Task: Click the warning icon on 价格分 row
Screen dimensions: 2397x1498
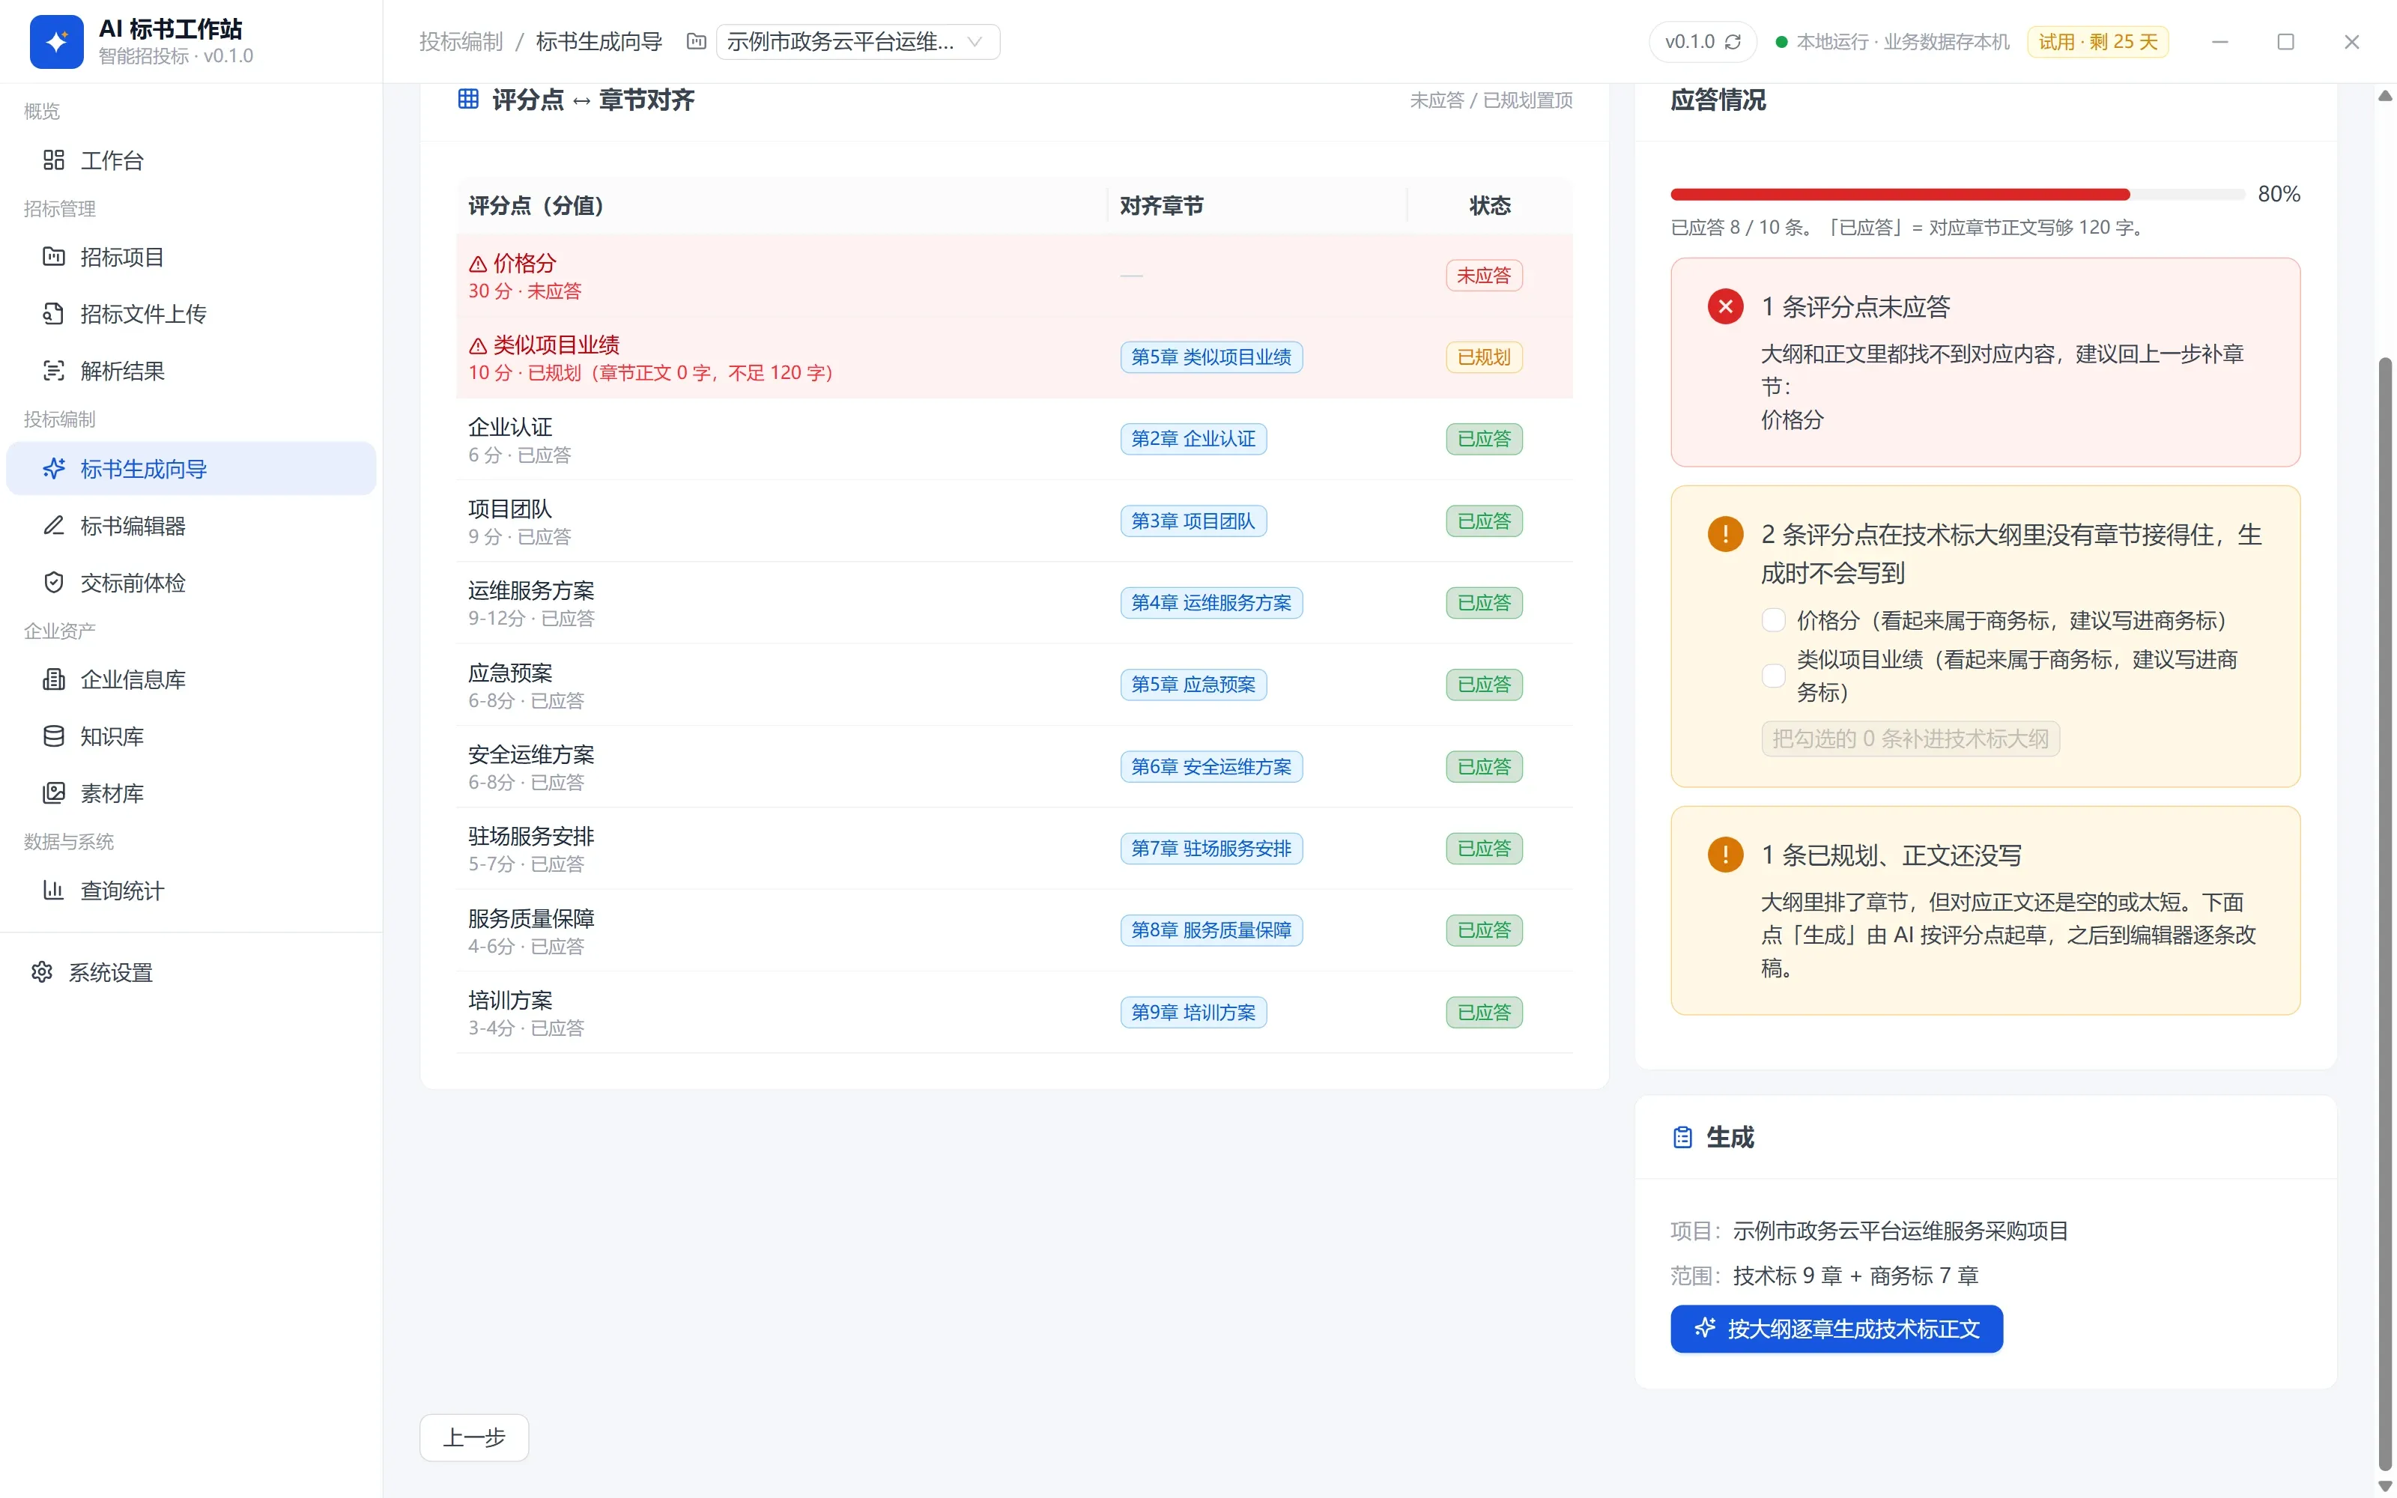Action: [477, 264]
